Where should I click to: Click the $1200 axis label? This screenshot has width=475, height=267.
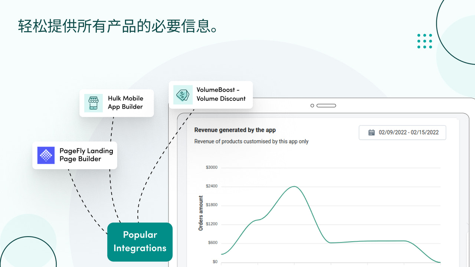point(212,224)
